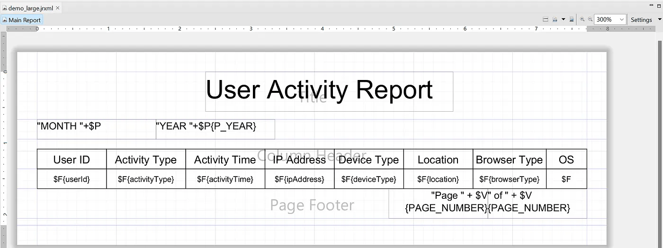Screen dimensions: 663x248
Task: Select the Device Type column header
Action: click(x=369, y=159)
